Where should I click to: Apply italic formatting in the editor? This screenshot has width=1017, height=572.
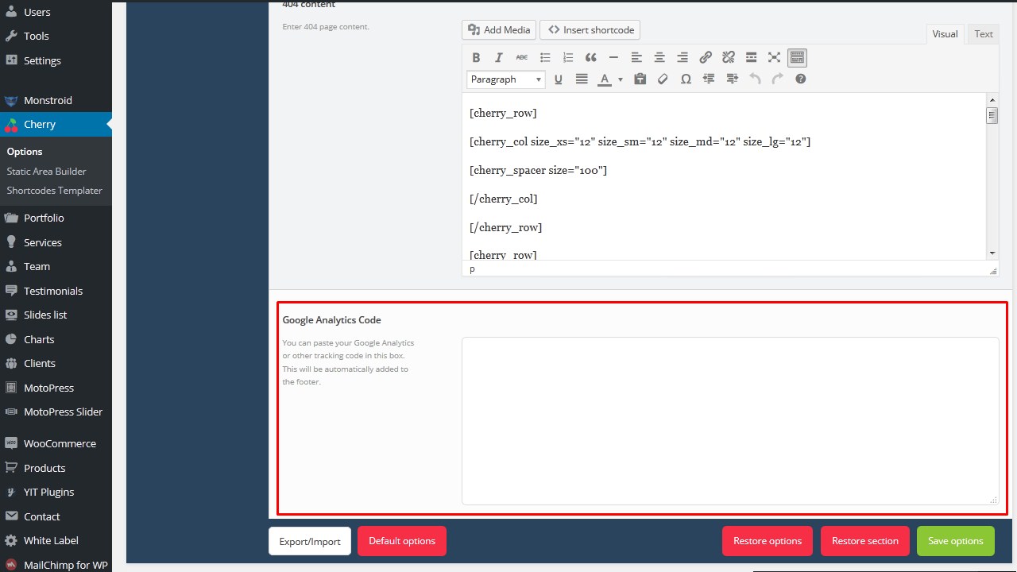tap(499, 57)
